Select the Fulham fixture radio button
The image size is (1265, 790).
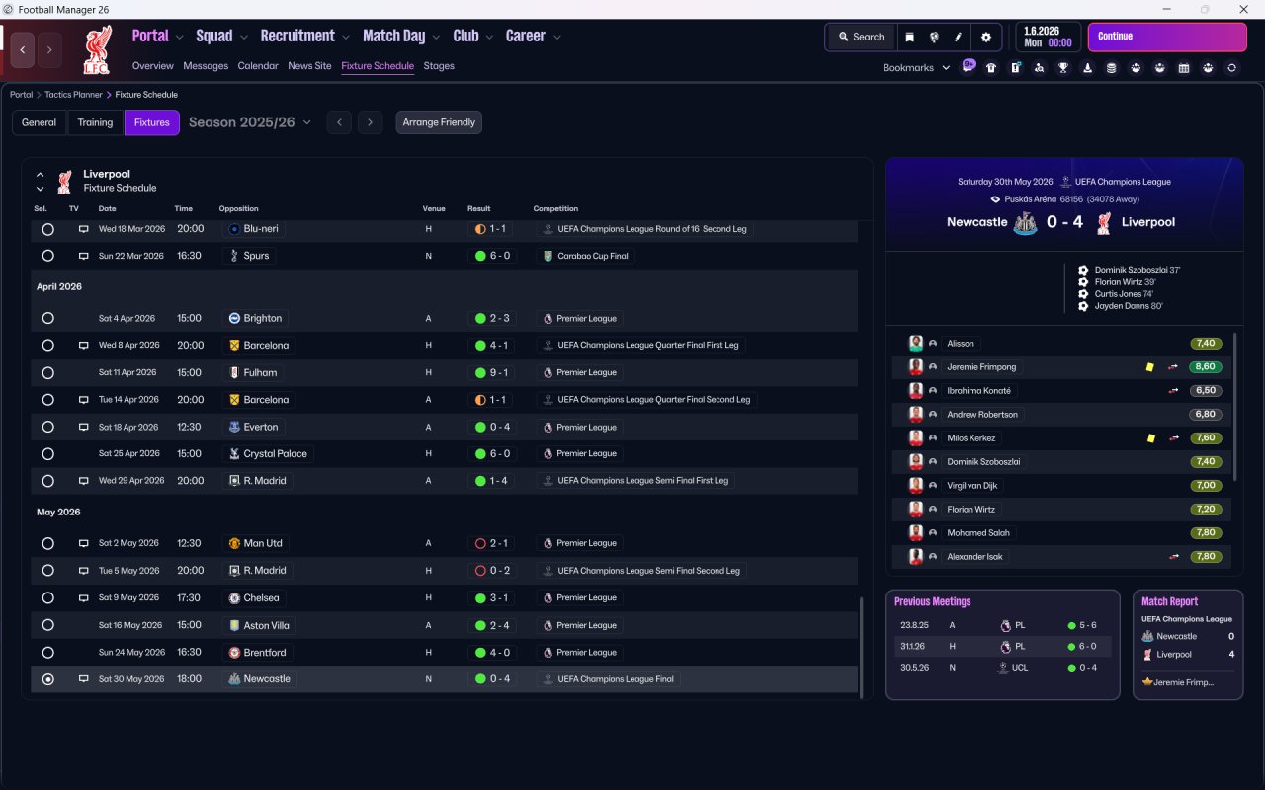coord(47,372)
